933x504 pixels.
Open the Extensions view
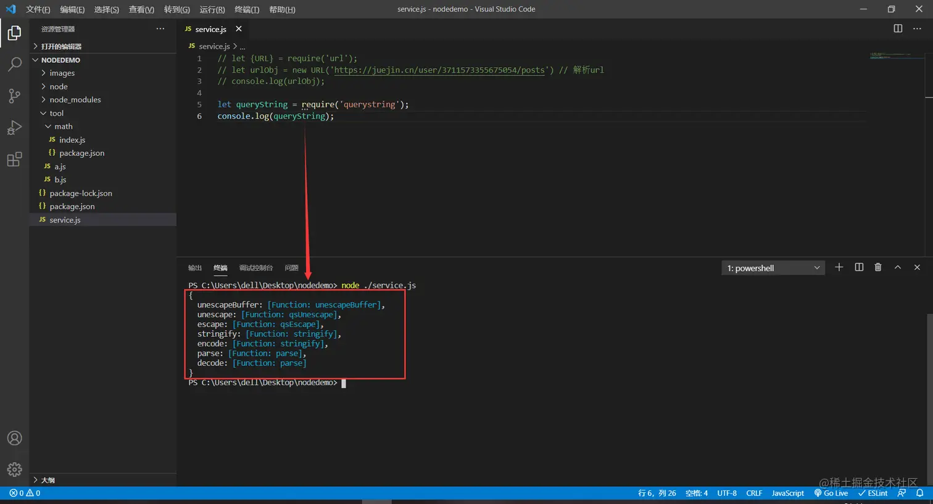tap(14, 160)
